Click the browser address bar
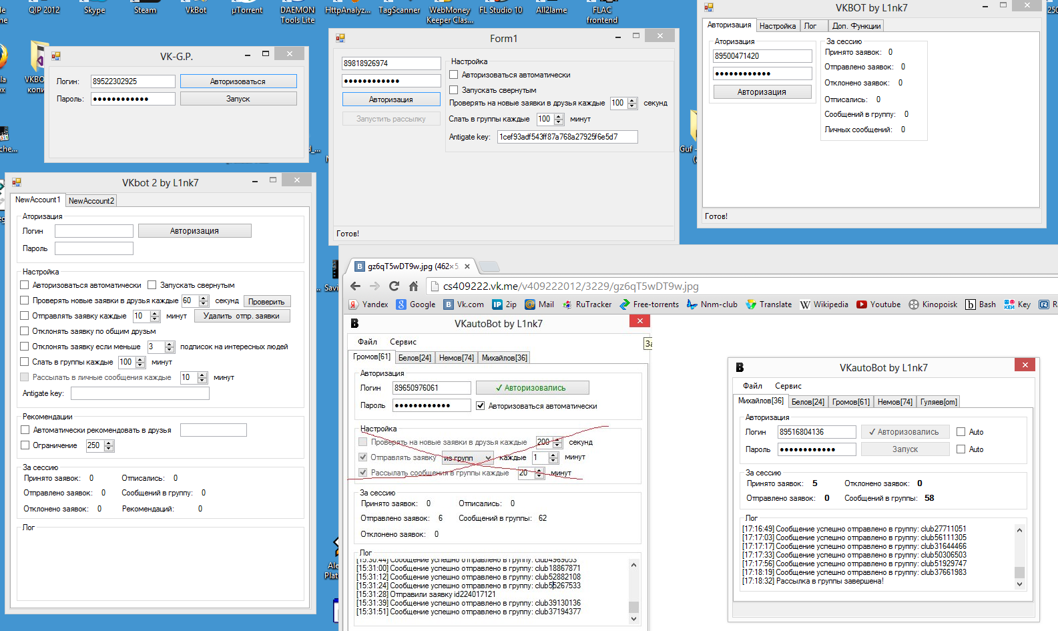1058x631 pixels. (x=741, y=286)
